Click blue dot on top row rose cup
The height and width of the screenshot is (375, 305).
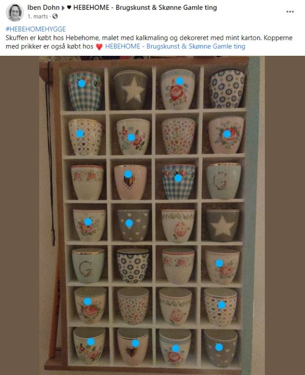[180, 81]
